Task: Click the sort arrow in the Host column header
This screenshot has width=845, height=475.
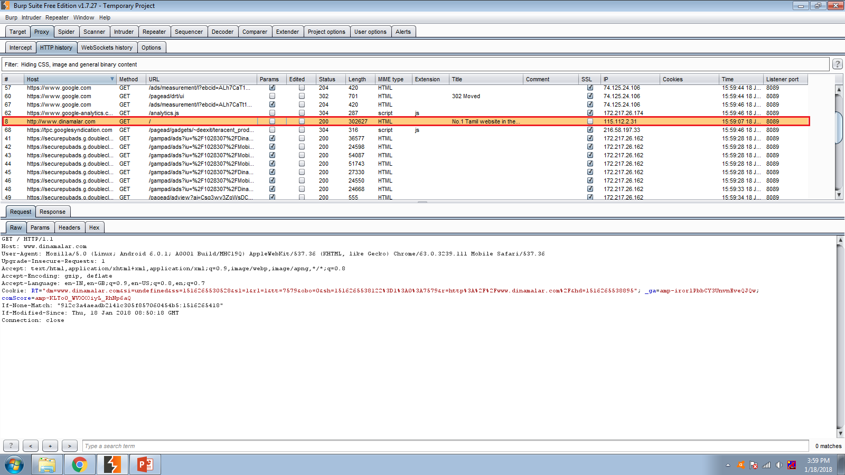Action: pyautogui.click(x=112, y=79)
